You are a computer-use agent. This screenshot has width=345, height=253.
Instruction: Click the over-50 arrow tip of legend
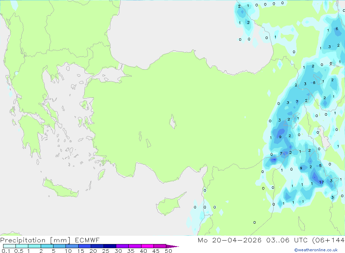[172, 246]
